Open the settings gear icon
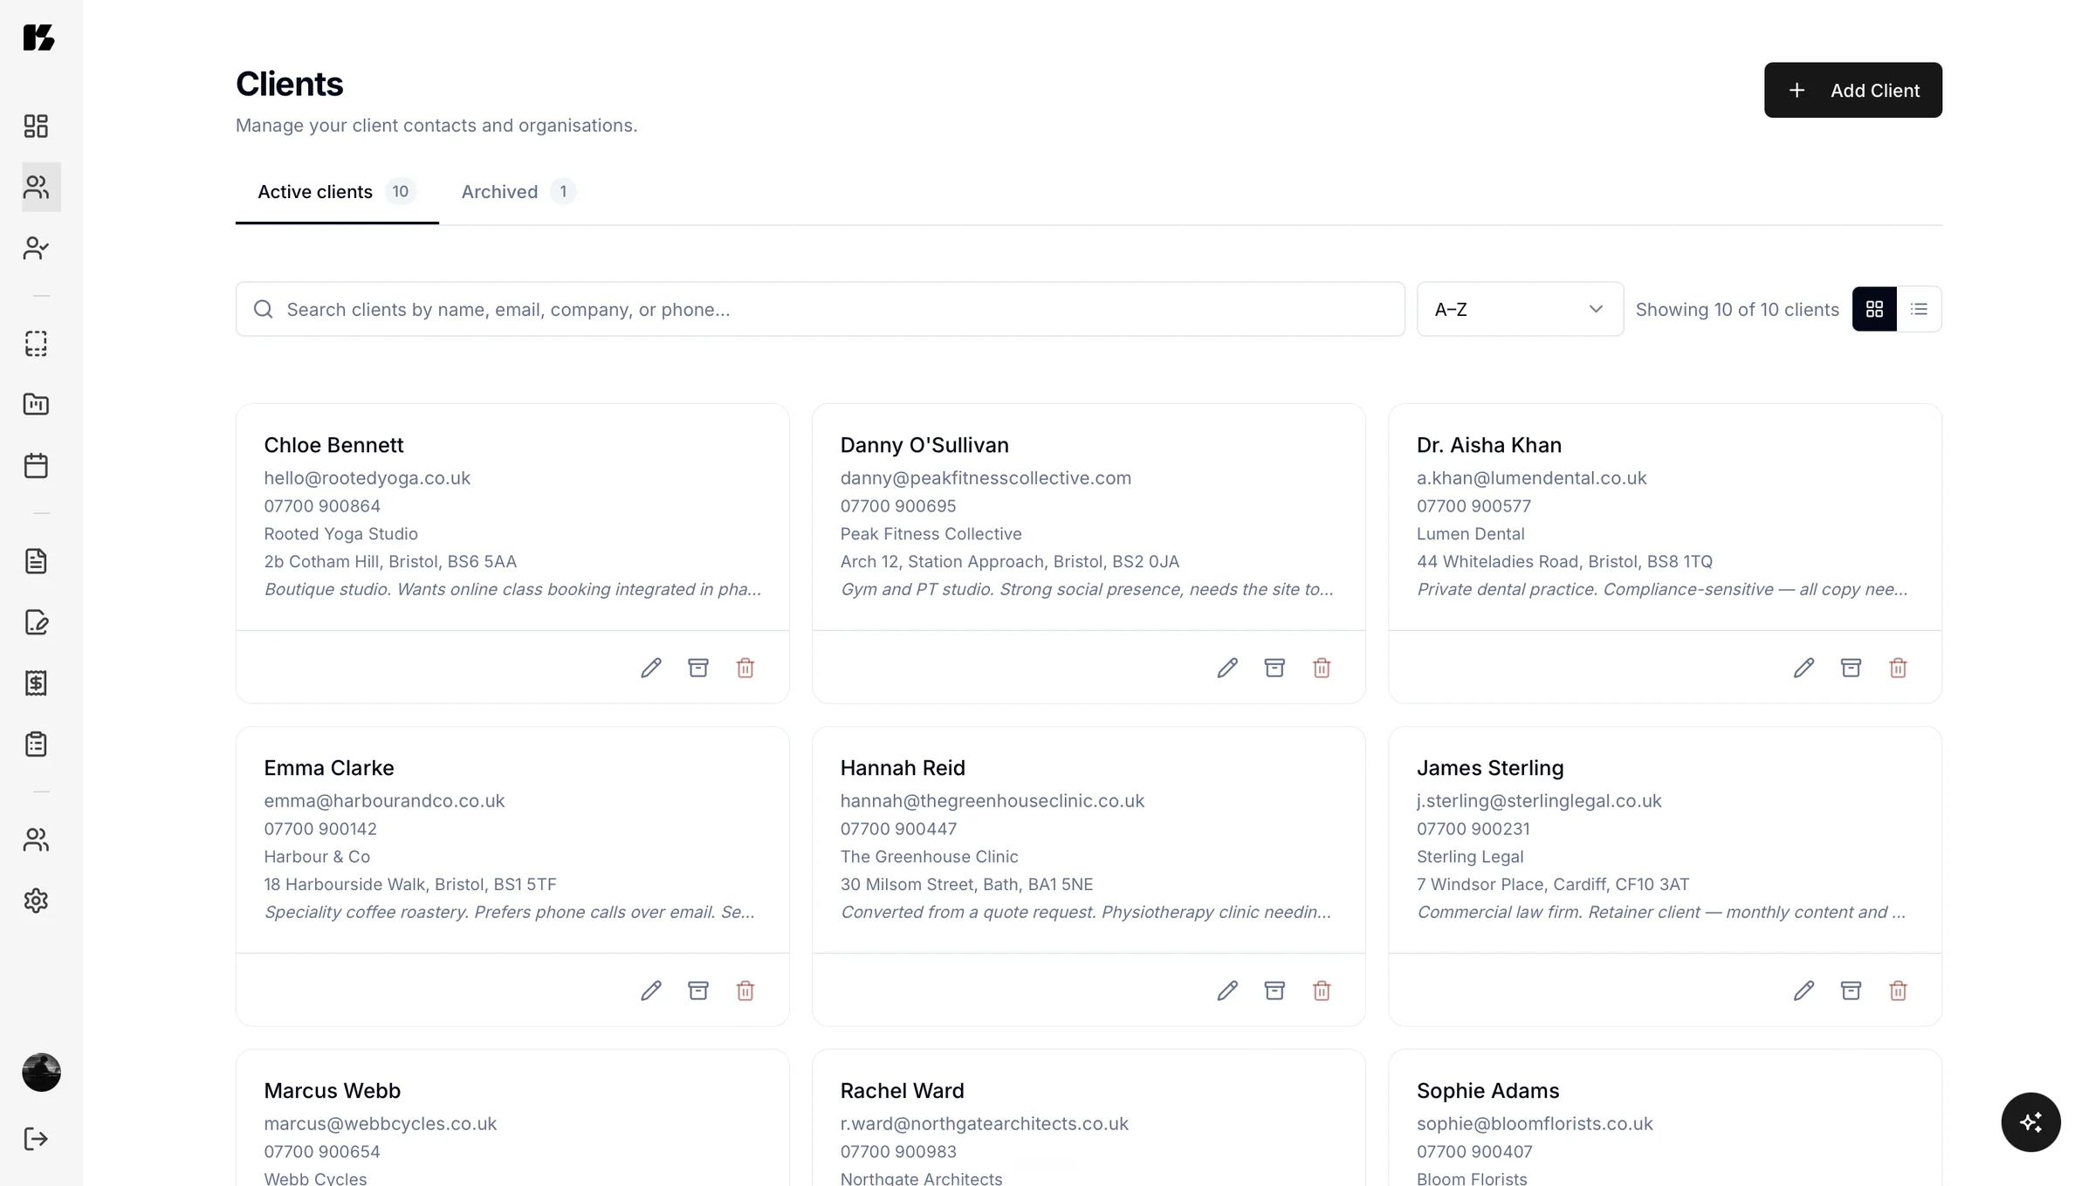The image size is (2095, 1186). point(36,901)
